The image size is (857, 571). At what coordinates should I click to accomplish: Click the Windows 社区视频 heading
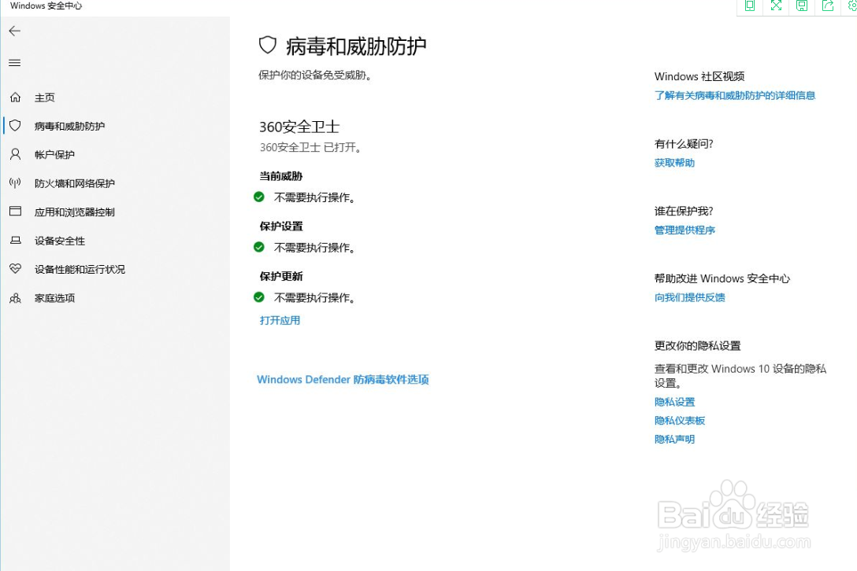pyautogui.click(x=699, y=76)
